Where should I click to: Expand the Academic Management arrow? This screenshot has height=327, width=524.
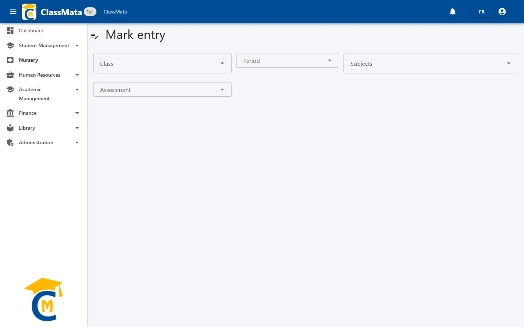click(x=77, y=89)
